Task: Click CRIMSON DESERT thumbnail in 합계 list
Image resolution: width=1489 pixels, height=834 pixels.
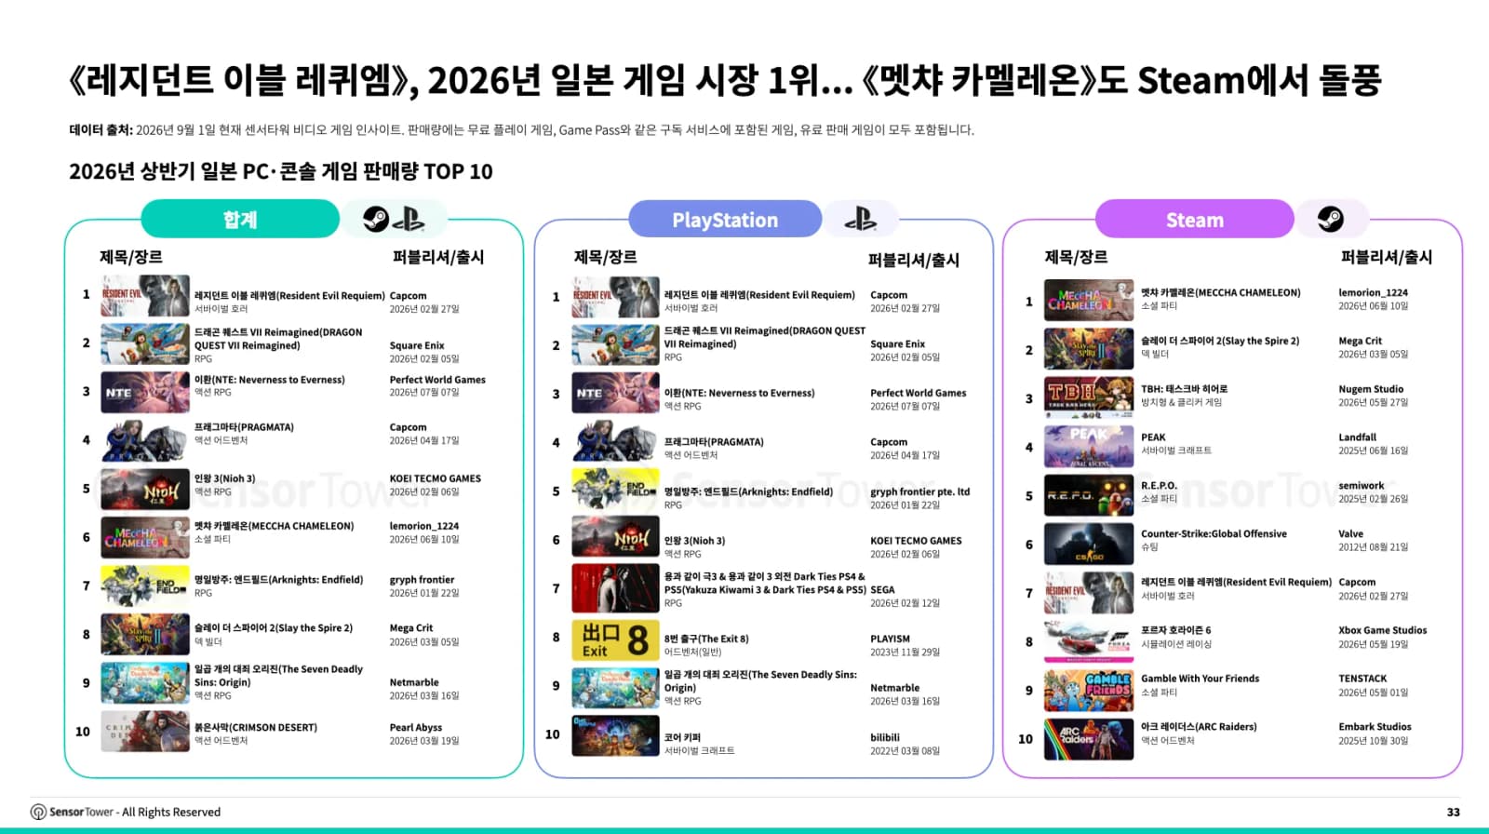Action: (145, 732)
